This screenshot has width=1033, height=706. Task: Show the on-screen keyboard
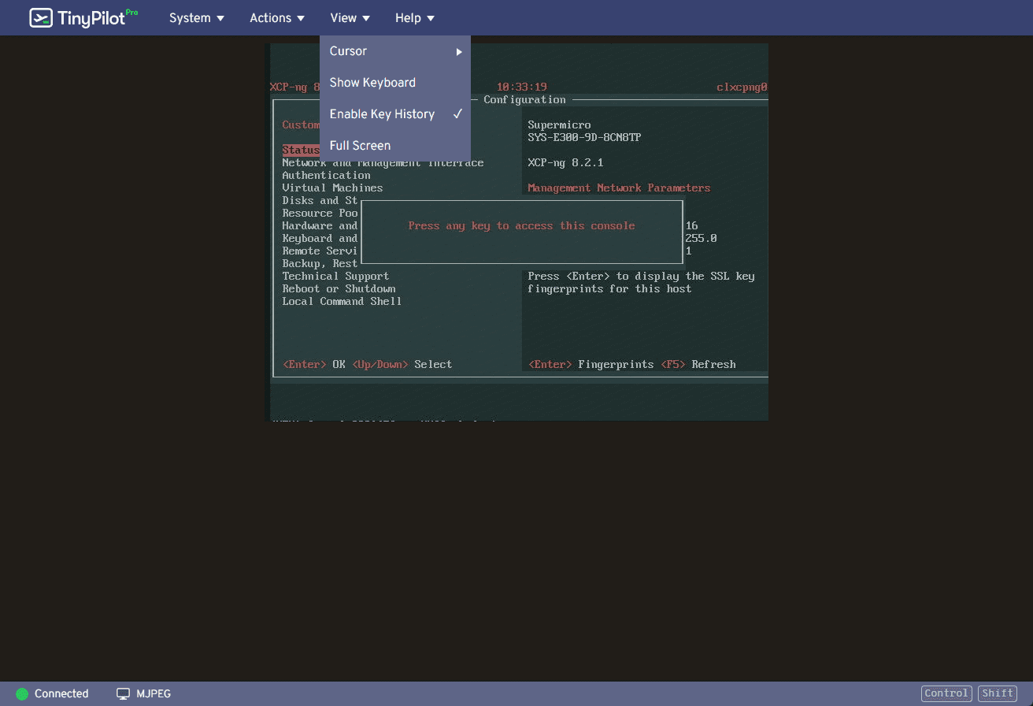372,82
